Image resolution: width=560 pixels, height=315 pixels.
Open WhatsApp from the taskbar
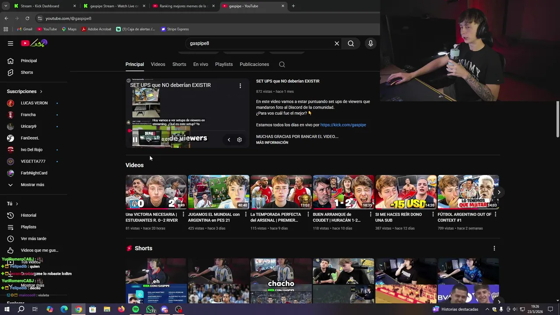(150, 309)
